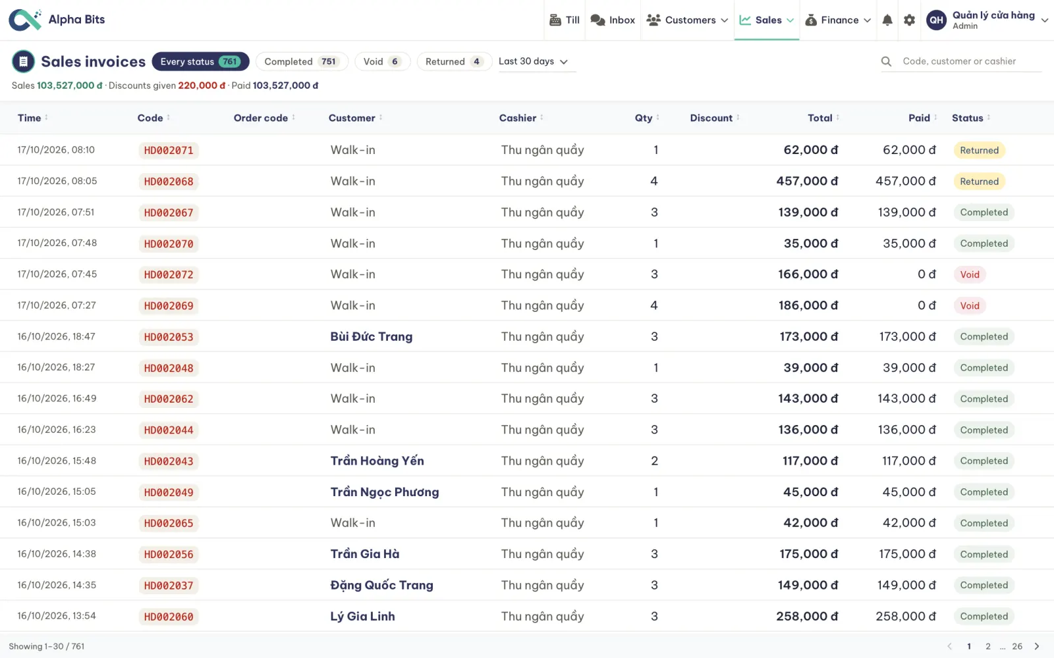This screenshot has height=658, width=1054.
Task: Sort by Paid column arrows
Action: (x=935, y=118)
